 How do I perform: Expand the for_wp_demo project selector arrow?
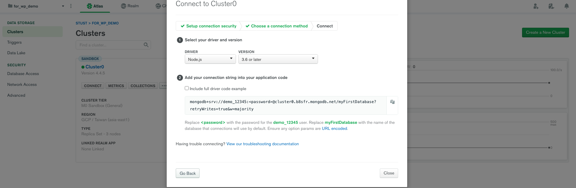[63, 6]
